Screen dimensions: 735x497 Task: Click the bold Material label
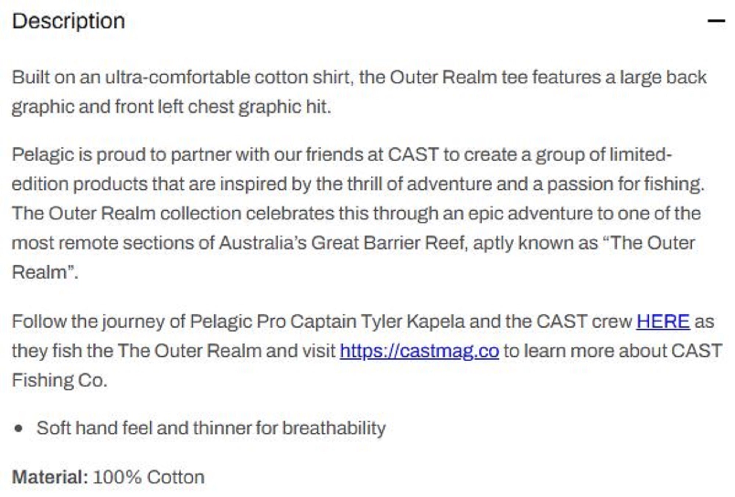tap(50, 477)
